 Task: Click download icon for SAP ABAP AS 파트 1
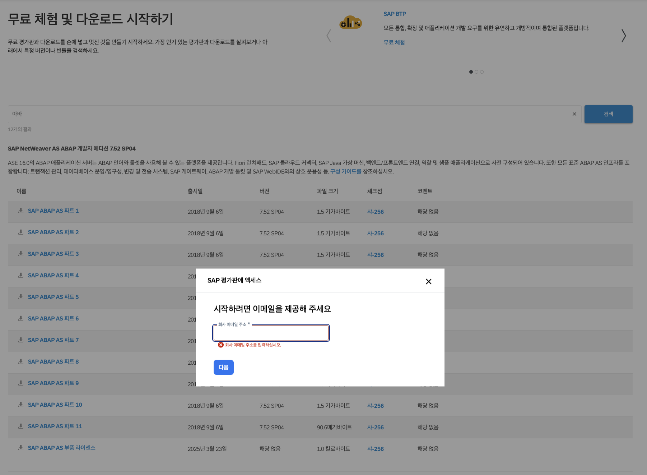[x=21, y=211]
